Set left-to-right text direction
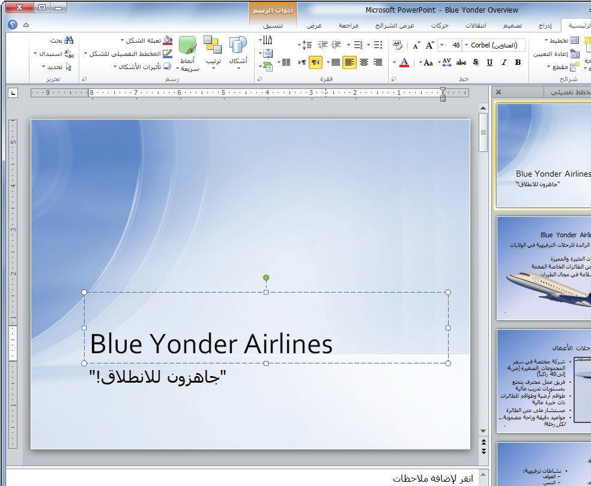 click(x=302, y=62)
